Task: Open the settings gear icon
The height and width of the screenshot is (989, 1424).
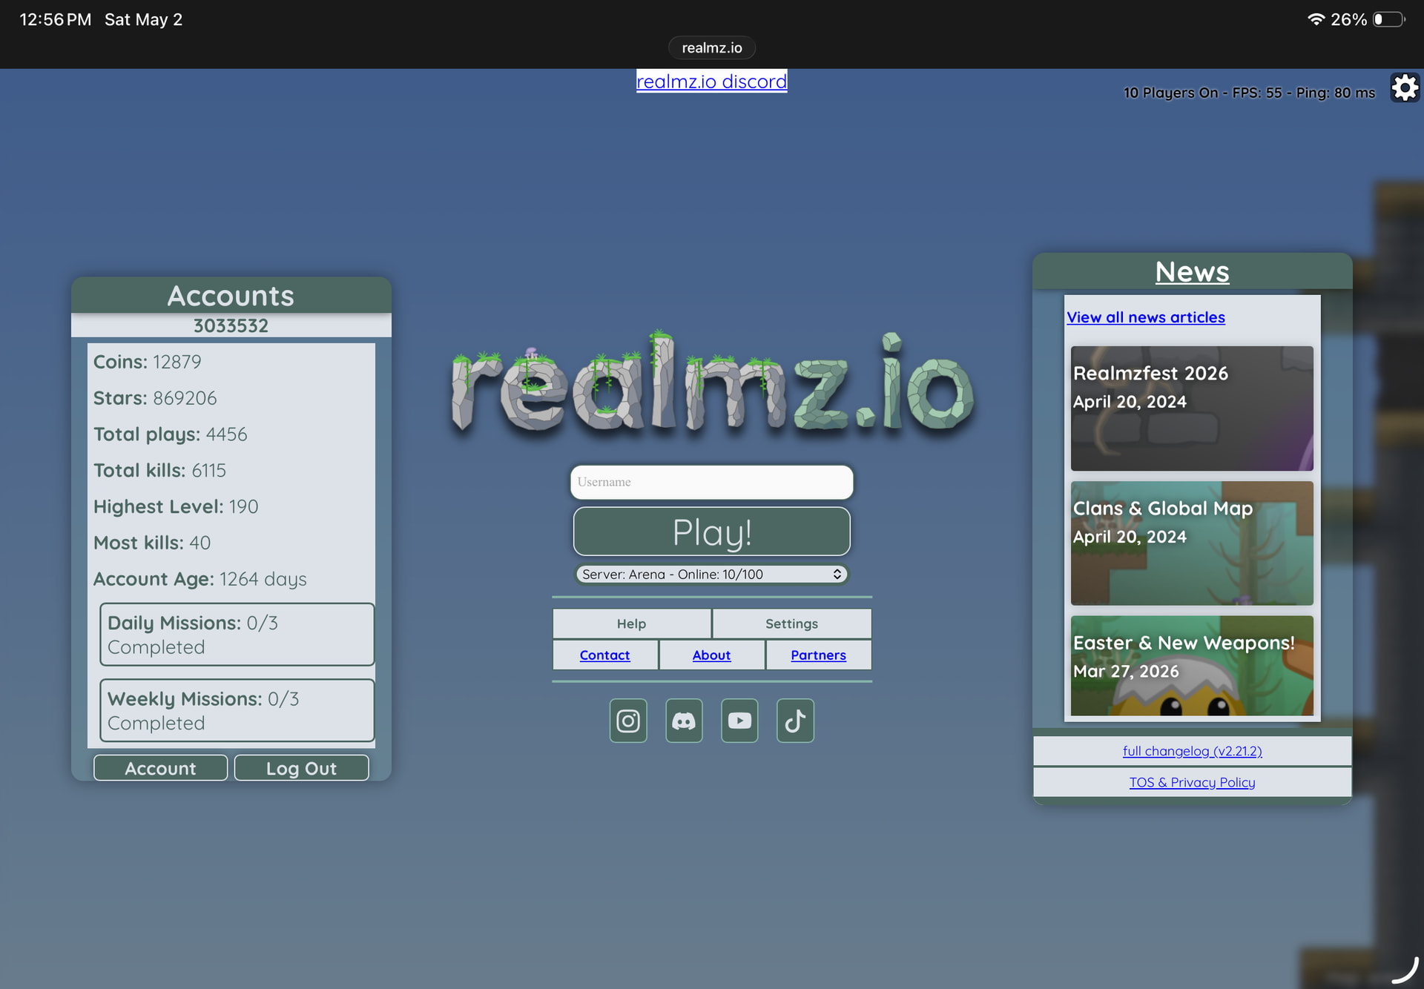Action: [1405, 88]
